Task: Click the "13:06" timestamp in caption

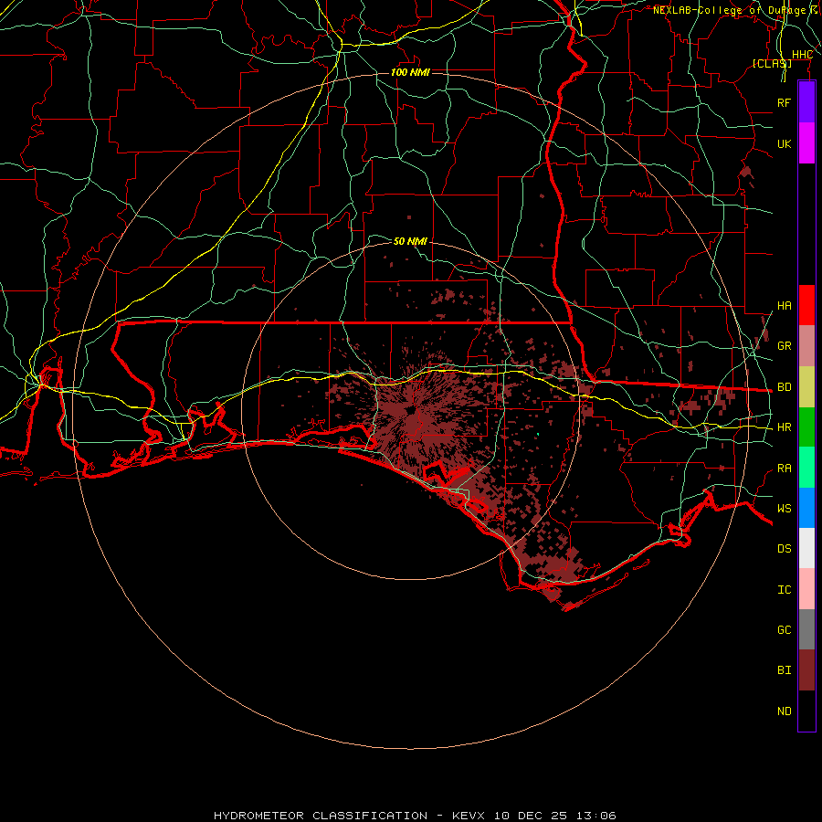Action: 596,816
